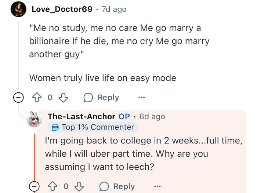Open The-Last-Anchor username link

[x=82, y=116]
